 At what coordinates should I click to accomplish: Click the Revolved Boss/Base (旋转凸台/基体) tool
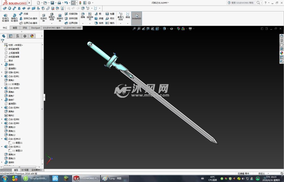(x=14, y=18)
